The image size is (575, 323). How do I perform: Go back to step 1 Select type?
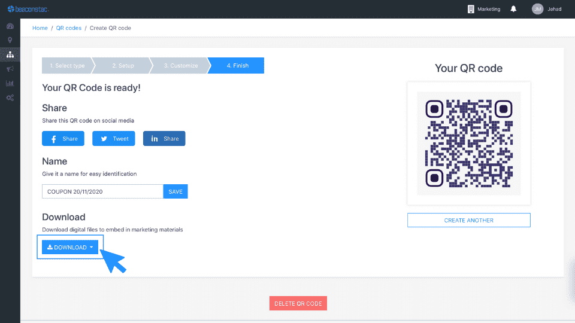67,66
